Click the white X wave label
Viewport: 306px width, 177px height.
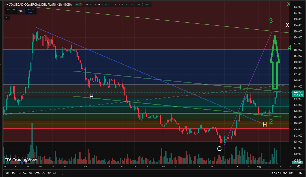point(287,25)
